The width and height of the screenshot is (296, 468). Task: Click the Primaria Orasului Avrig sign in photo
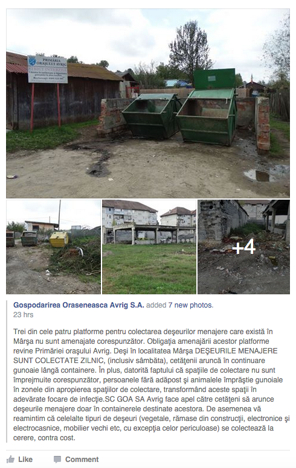(x=48, y=69)
